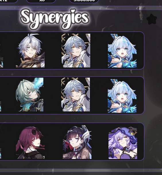Tap the blue-haired girl portrait in second row
This screenshot has width=162, height=175.
click(x=122, y=96)
